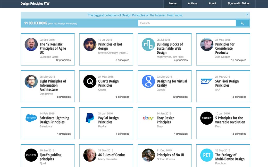
Task: Click the SAP logo icon
Action: [207, 81]
